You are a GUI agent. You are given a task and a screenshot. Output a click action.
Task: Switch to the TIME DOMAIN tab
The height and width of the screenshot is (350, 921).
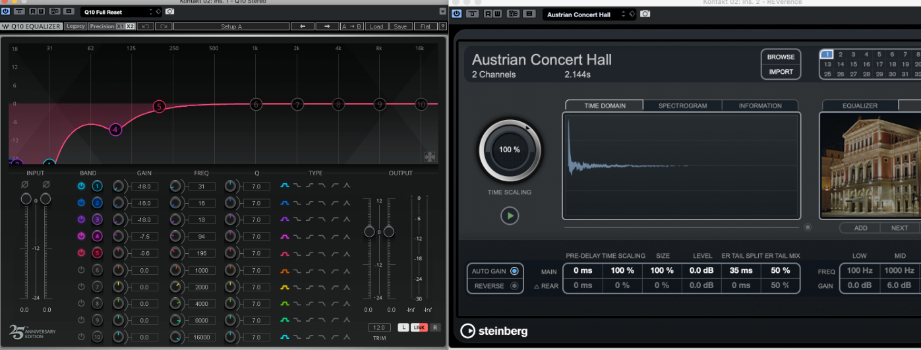(x=605, y=105)
